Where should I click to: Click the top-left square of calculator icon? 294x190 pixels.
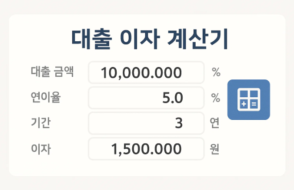[x=244, y=94]
